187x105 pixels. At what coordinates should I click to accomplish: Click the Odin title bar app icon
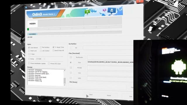coord(26,8)
